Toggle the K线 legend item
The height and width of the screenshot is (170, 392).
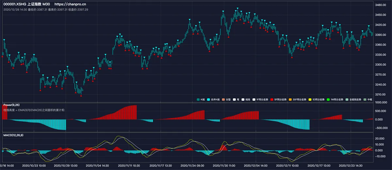pos(201,99)
